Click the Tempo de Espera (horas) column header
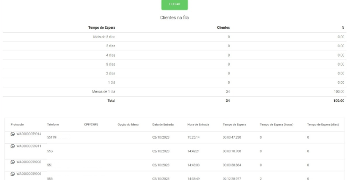Image resolution: width=347 pixels, height=180 pixels. tap(276, 124)
